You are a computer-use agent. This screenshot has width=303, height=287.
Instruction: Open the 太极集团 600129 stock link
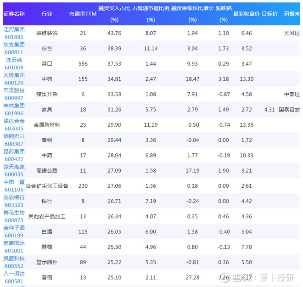(x=14, y=79)
